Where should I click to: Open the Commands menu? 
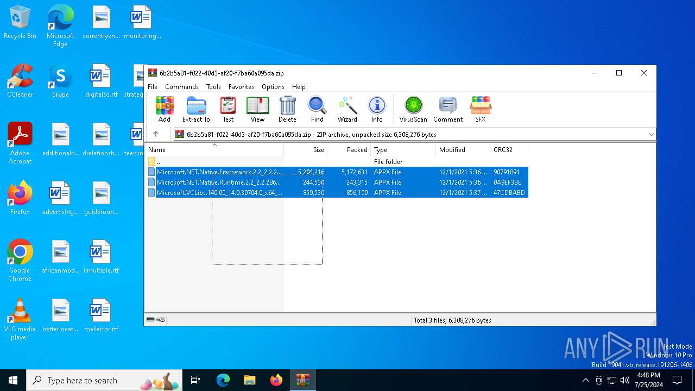[182, 87]
